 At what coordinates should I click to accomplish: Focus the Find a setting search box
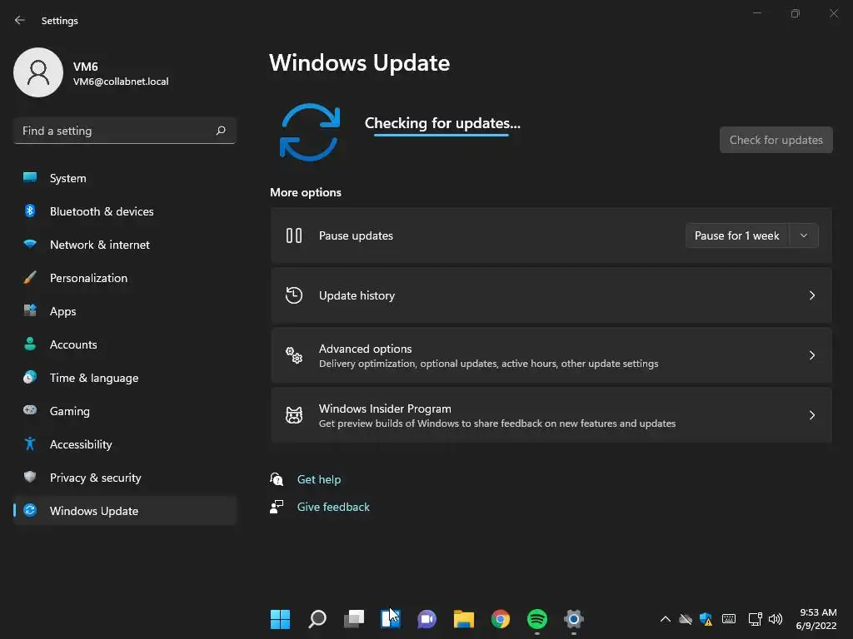pyautogui.click(x=125, y=131)
